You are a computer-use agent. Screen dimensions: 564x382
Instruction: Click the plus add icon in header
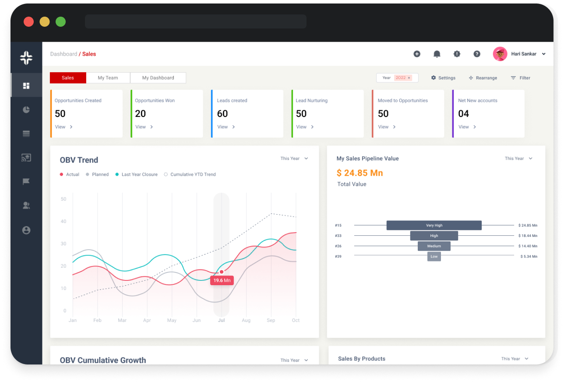pos(417,54)
